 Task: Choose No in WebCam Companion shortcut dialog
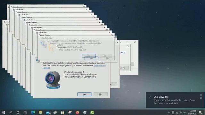click(x=101, y=94)
